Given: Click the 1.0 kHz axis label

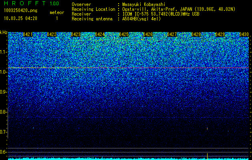Looking at the screenshot, I should point(4,72).
